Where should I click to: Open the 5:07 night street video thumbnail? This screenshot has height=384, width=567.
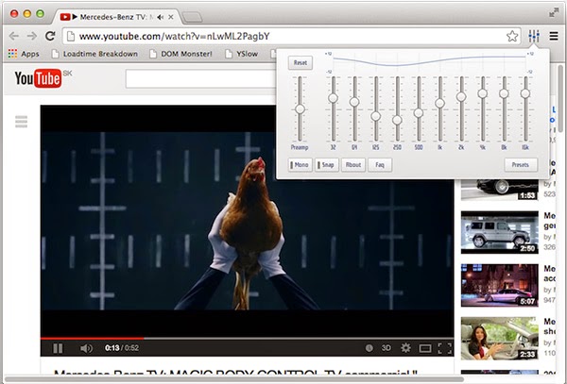coord(500,286)
